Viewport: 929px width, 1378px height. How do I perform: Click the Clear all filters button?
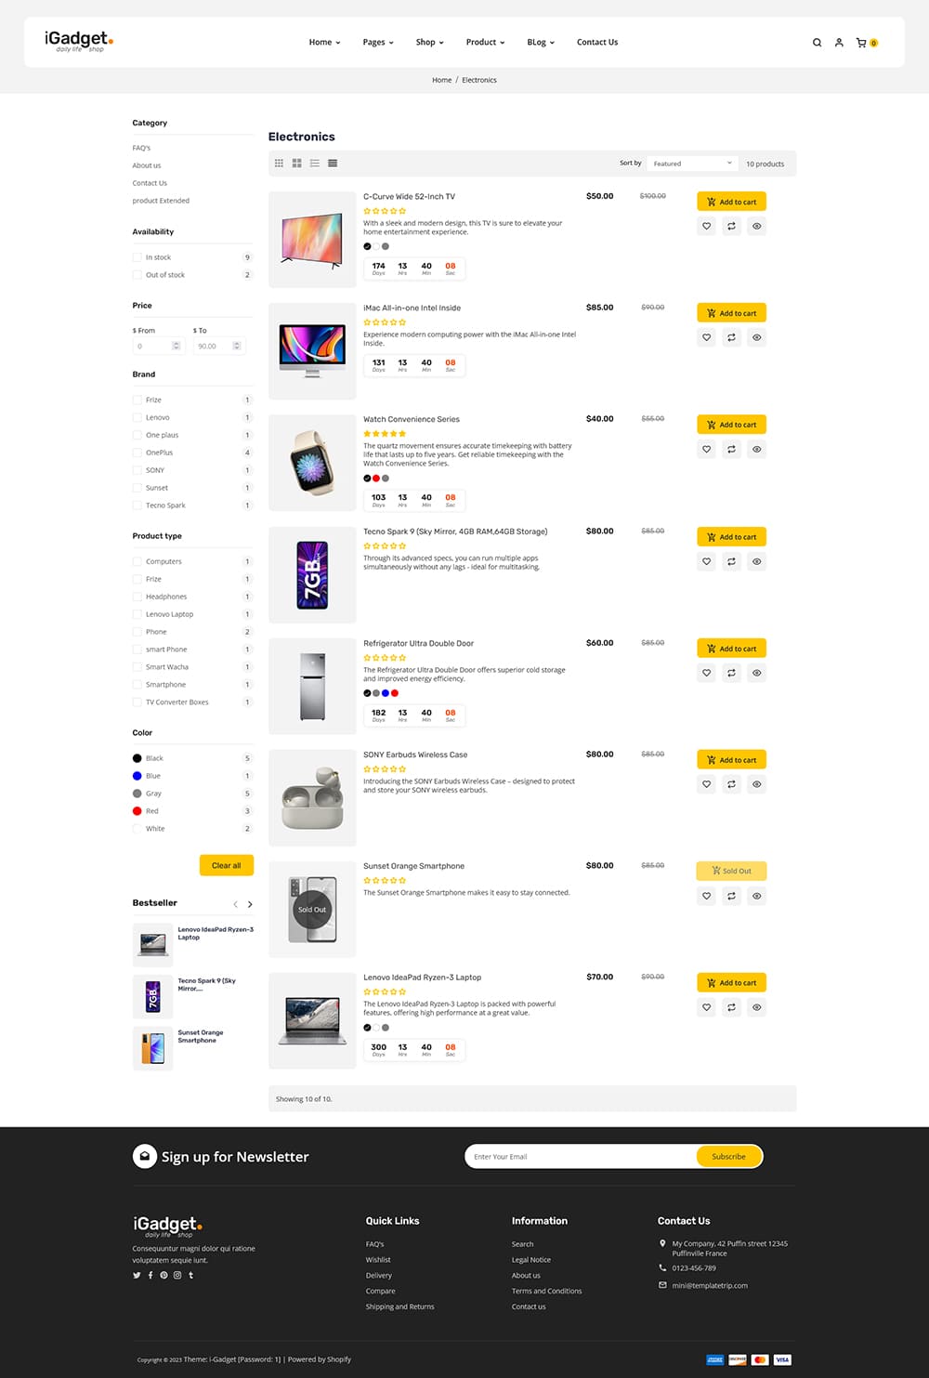227,865
